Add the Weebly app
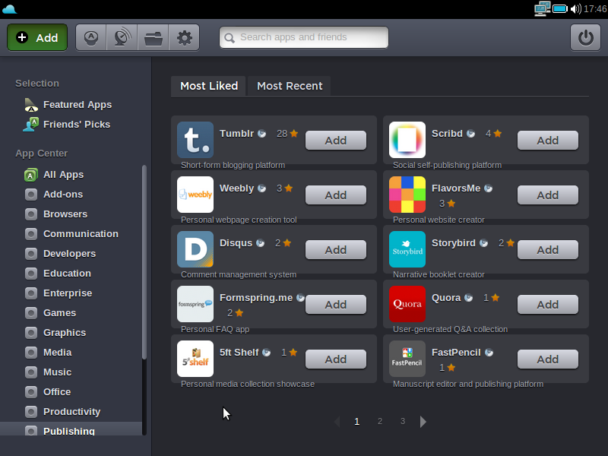 point(335,195)
